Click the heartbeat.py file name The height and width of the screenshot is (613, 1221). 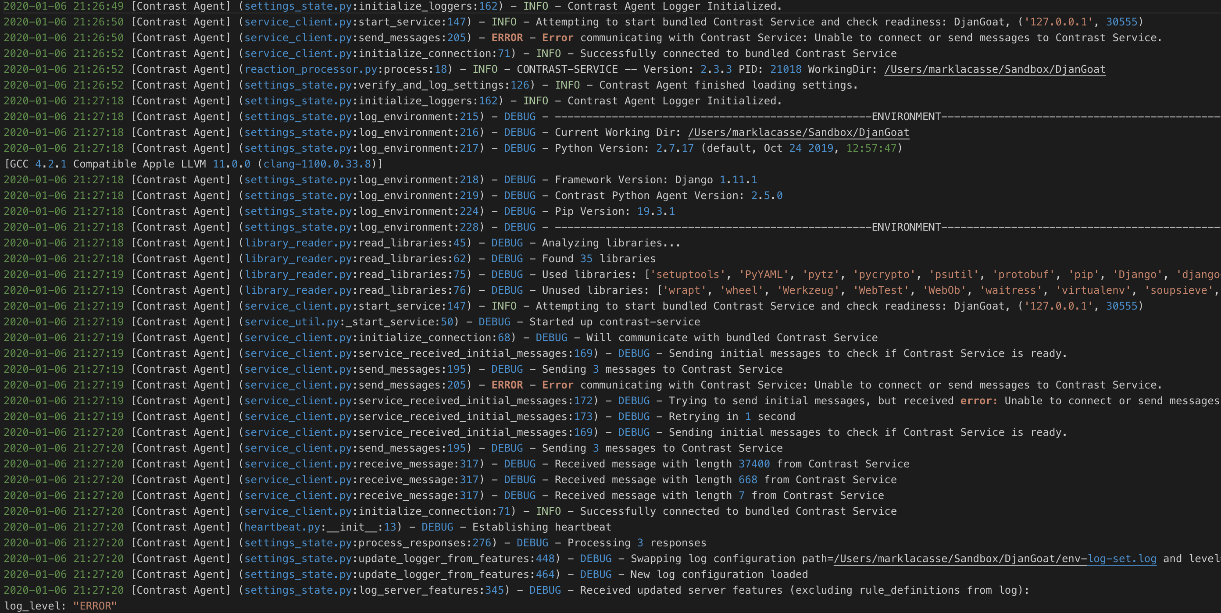282,527
